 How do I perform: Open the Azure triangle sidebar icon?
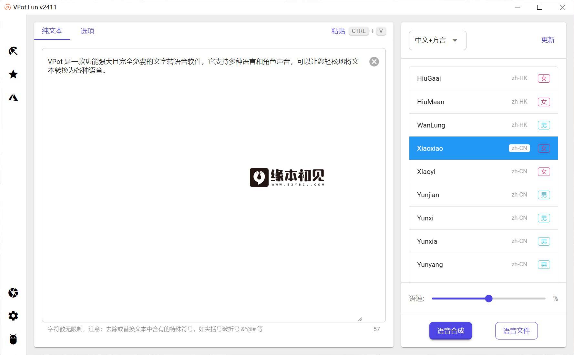pyautogui.click(x=13, y=97)
